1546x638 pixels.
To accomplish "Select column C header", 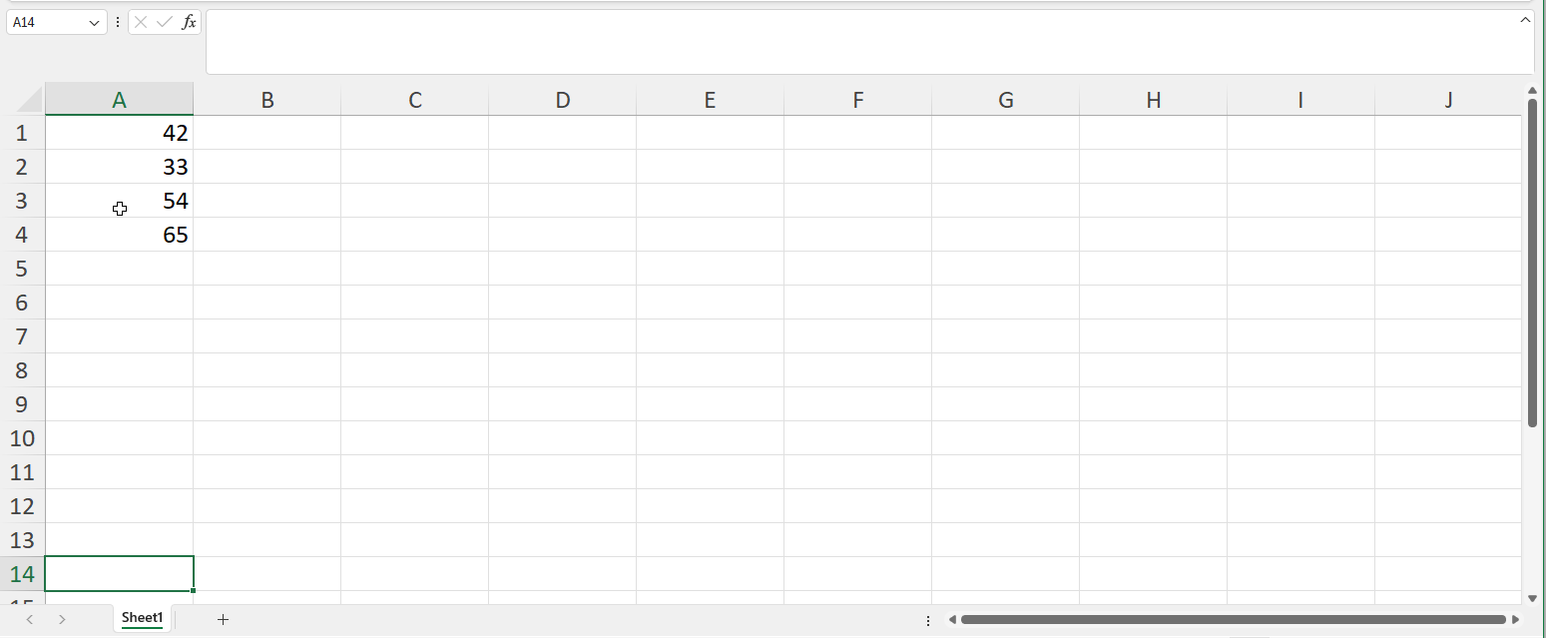I will click(x=414, y=99).
